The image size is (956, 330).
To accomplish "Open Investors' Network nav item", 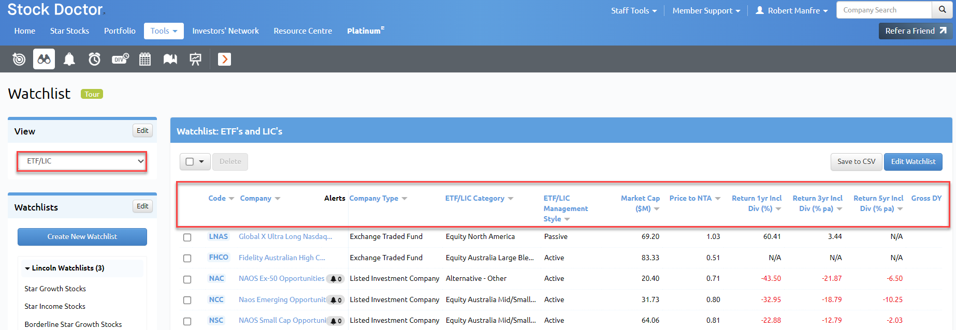I will [225, 31].
